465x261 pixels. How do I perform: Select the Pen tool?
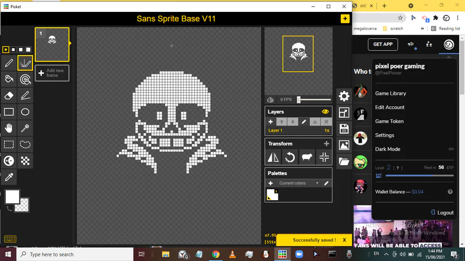coord(9,63)
